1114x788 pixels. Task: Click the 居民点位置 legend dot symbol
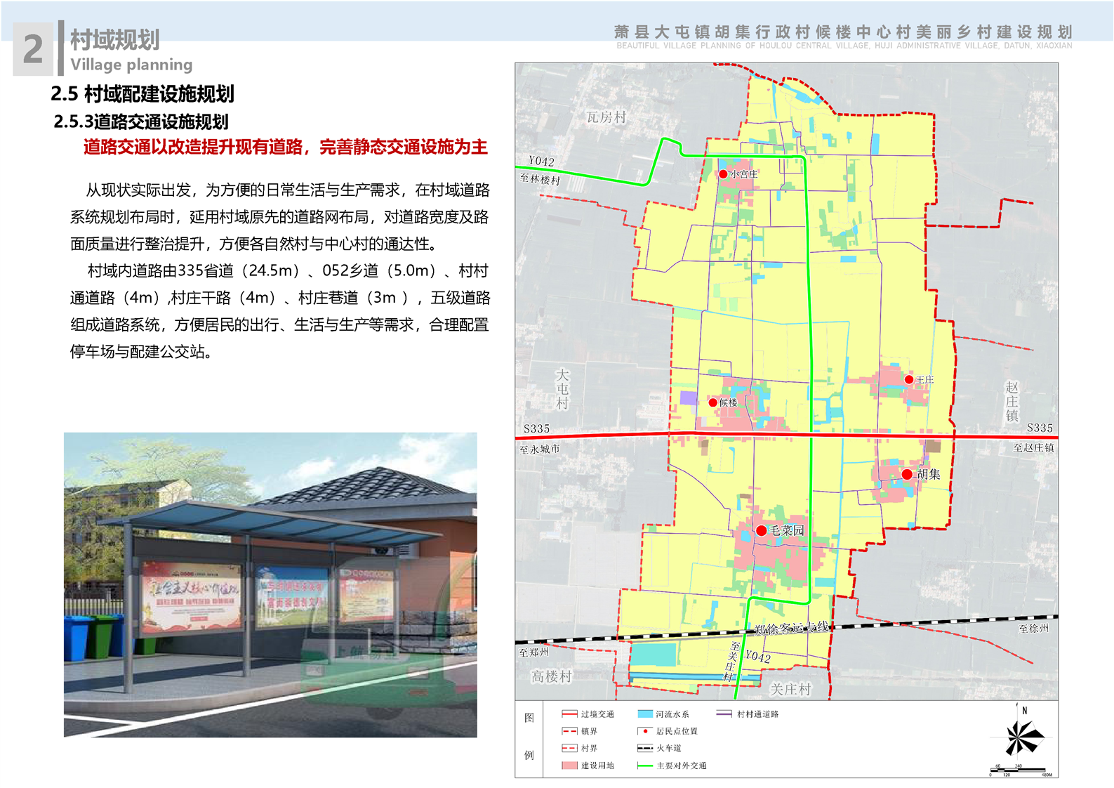[x=645, y=731]
